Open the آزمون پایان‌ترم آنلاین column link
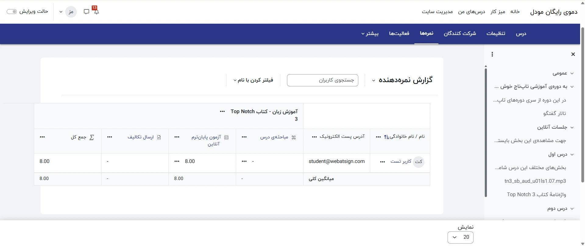This screenshot has height=246, width=585. (206, 140)
